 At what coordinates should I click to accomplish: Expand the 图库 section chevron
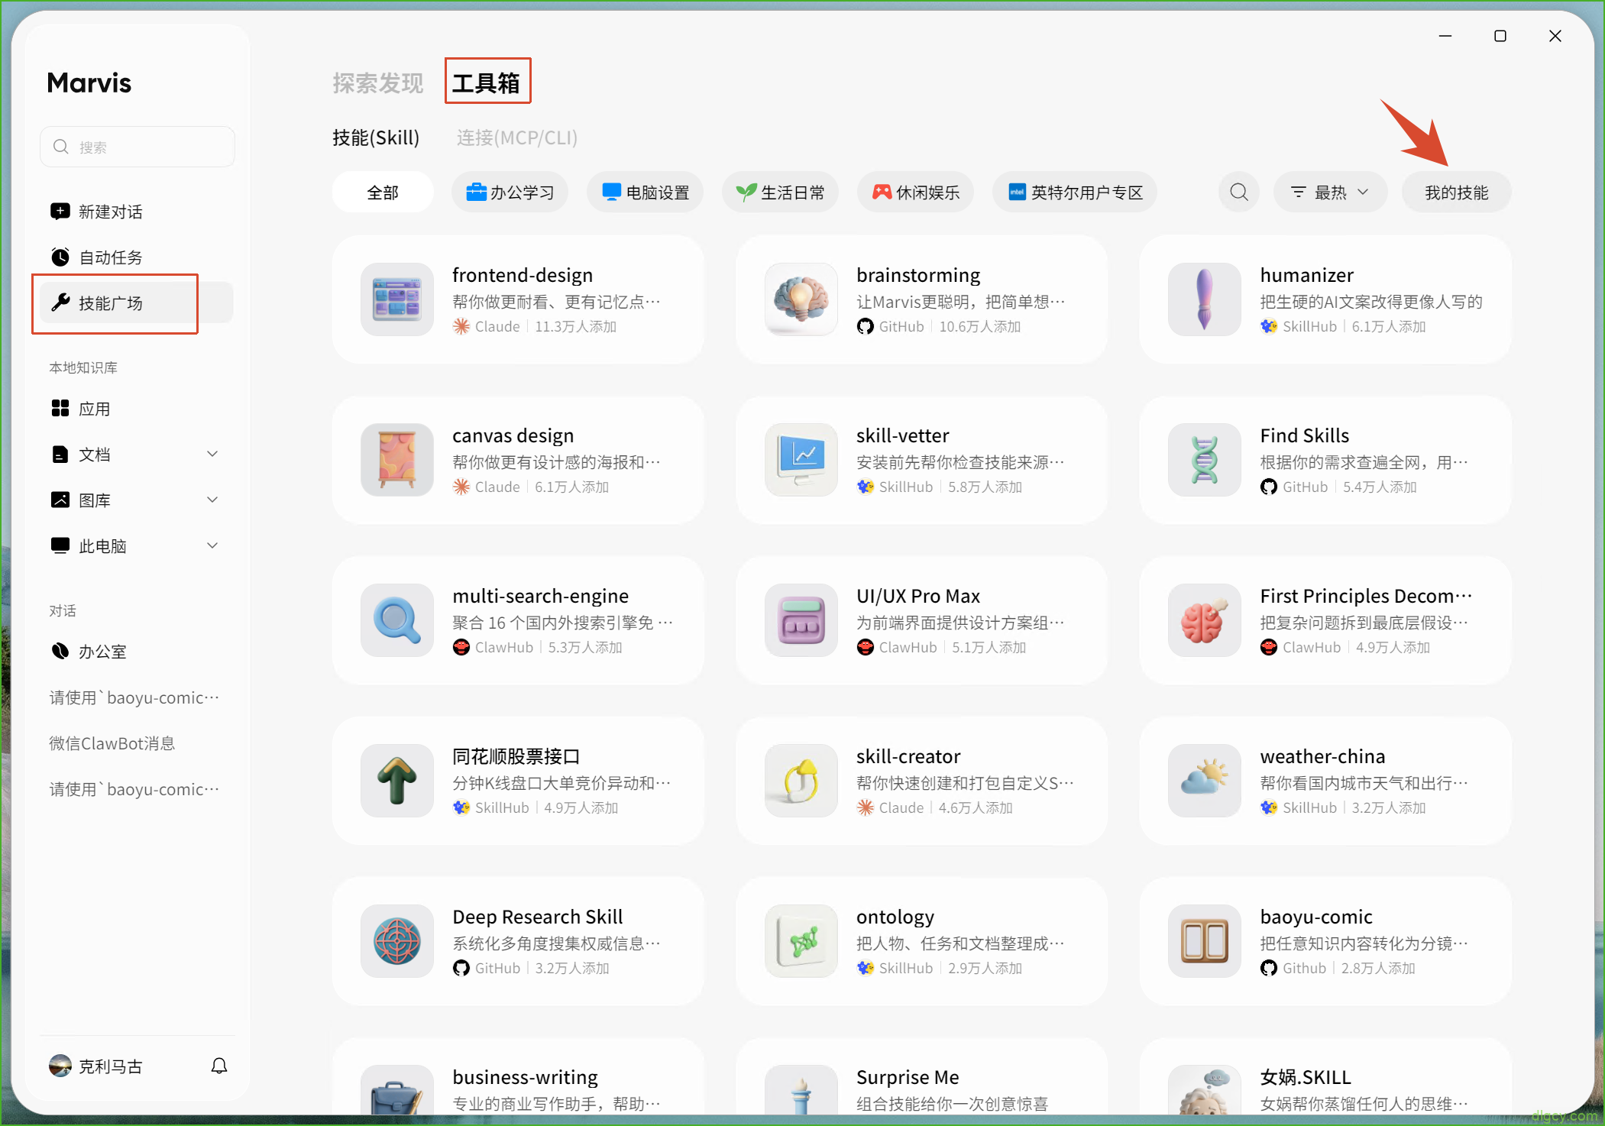point(213,500)
